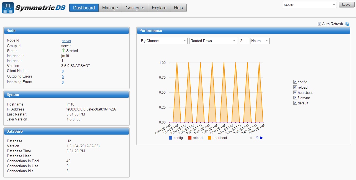Click the 8:50:00 PM axis label
The width and height of the screenshot is (356, 180).
(x=257, y=130)
